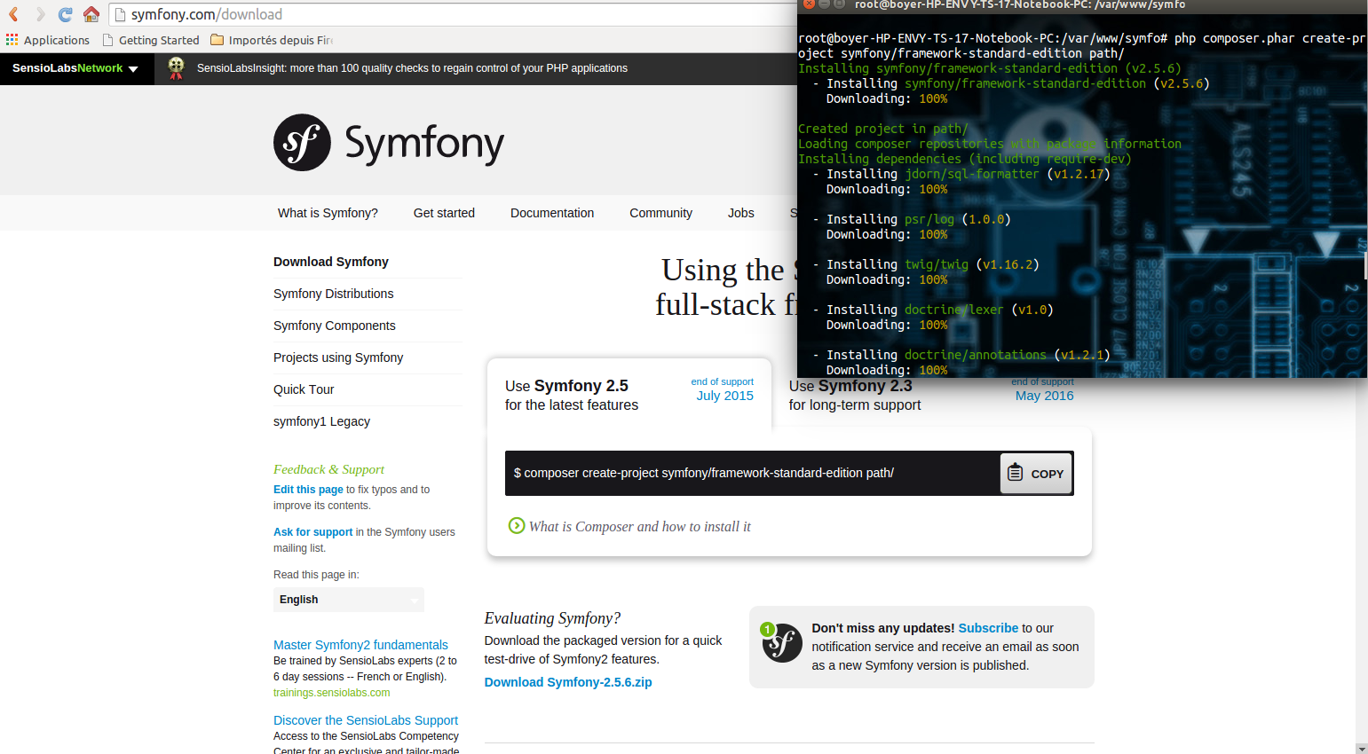Open the Community menu
This screenshot has height=754, width=1368.
(x=660, y=213)
